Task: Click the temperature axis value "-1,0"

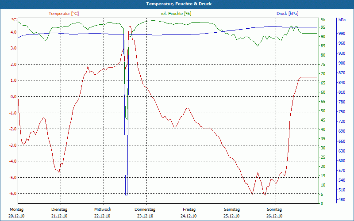Action: pos(13,113)
